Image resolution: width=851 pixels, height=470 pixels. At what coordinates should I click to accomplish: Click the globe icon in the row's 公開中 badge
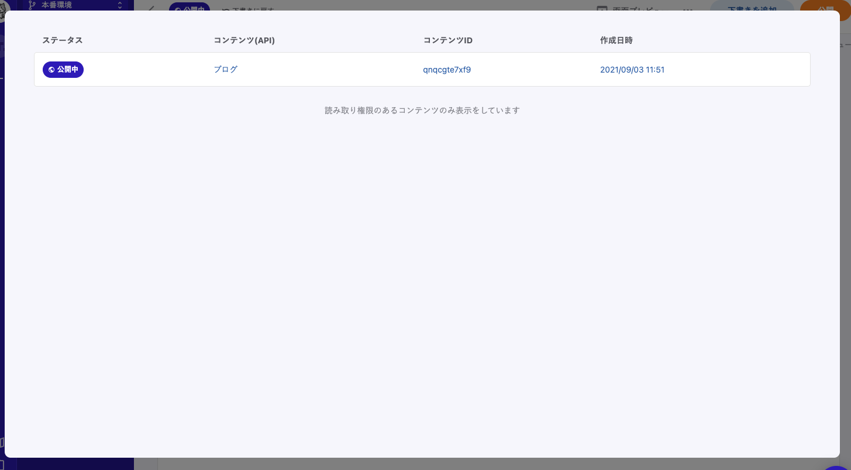[51, 70]
